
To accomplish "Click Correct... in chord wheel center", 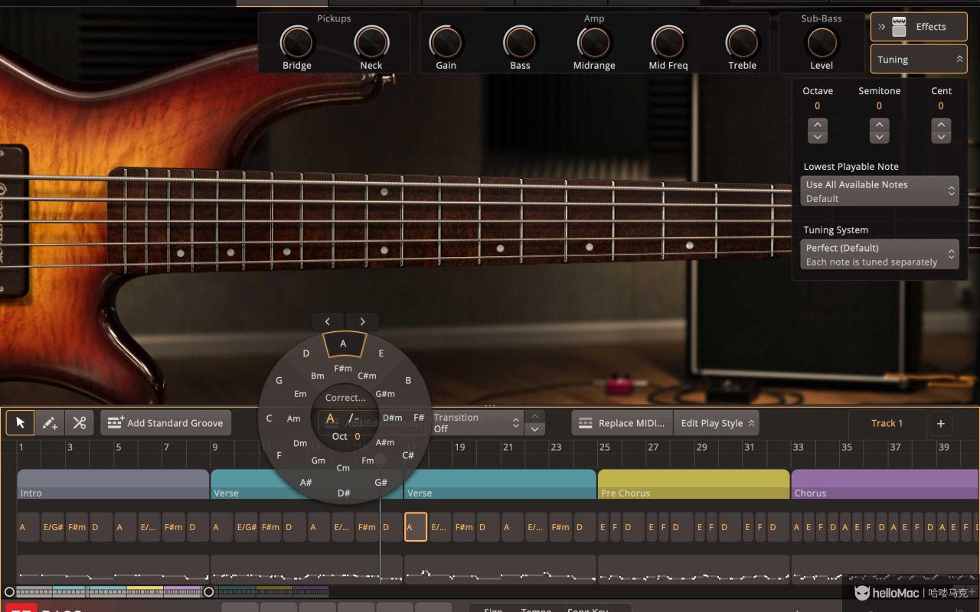I will click(x=345, y=398).
